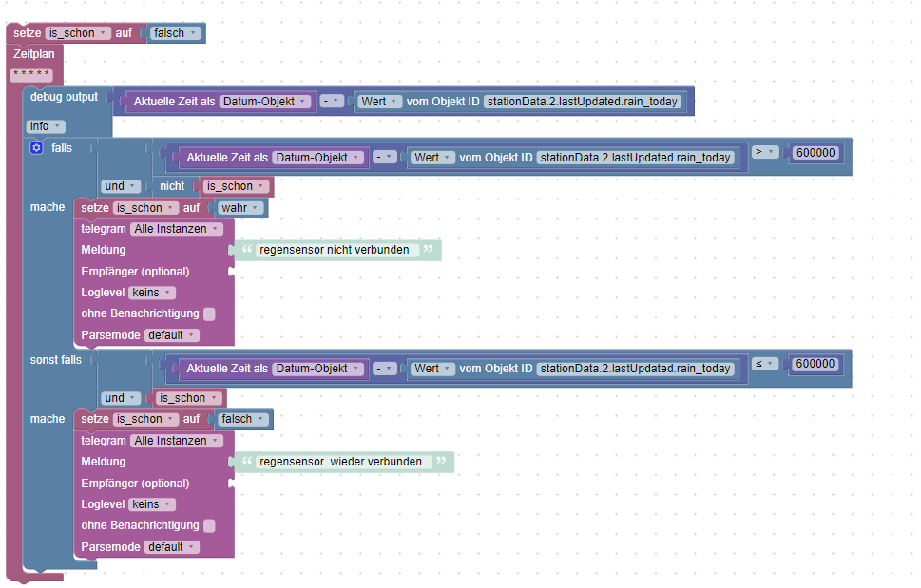Click the 600000 number field in falls condition

click(815, 153)
